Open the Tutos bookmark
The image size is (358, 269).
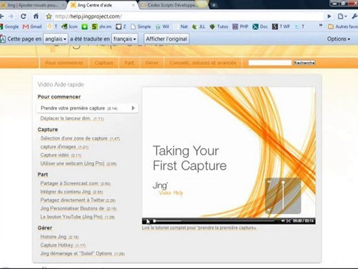[219, 27]
